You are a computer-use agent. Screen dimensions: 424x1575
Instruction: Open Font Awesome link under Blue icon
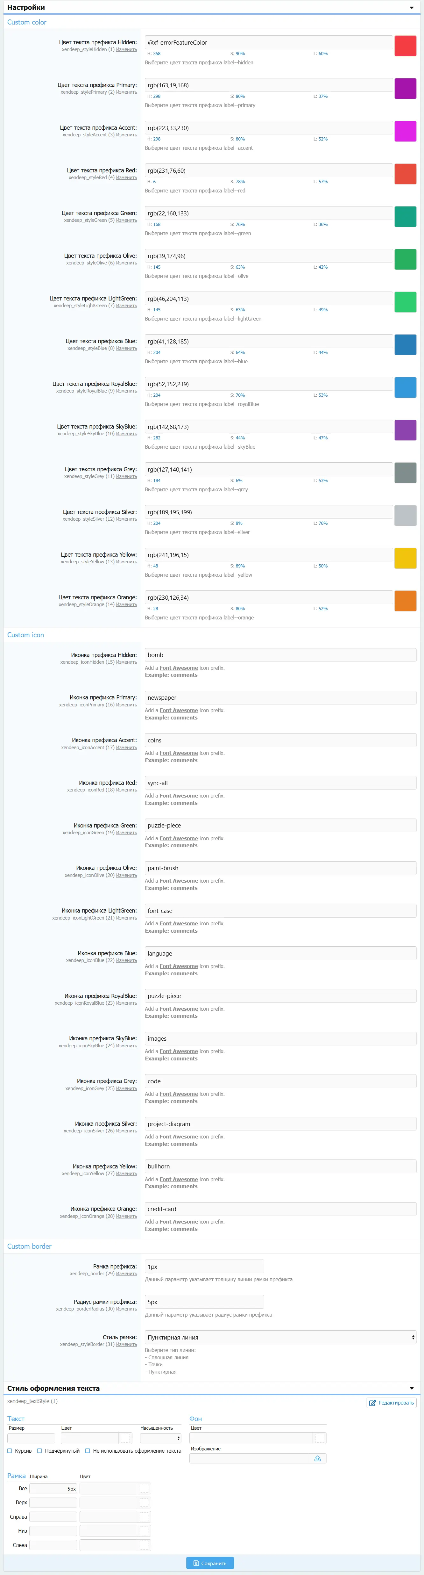[178, 966]
